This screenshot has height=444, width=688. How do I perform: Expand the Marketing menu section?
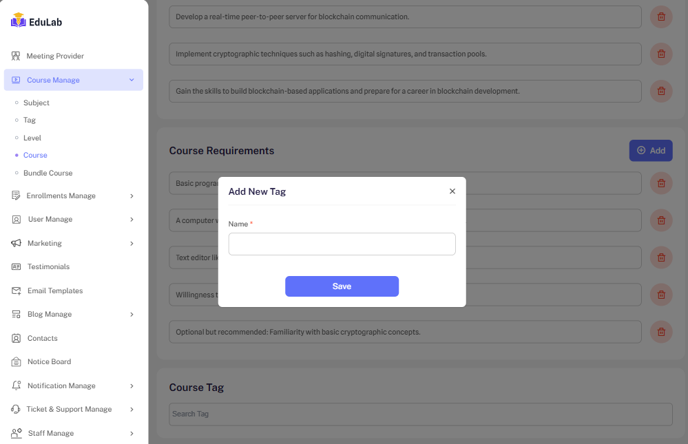pos(132,243)
